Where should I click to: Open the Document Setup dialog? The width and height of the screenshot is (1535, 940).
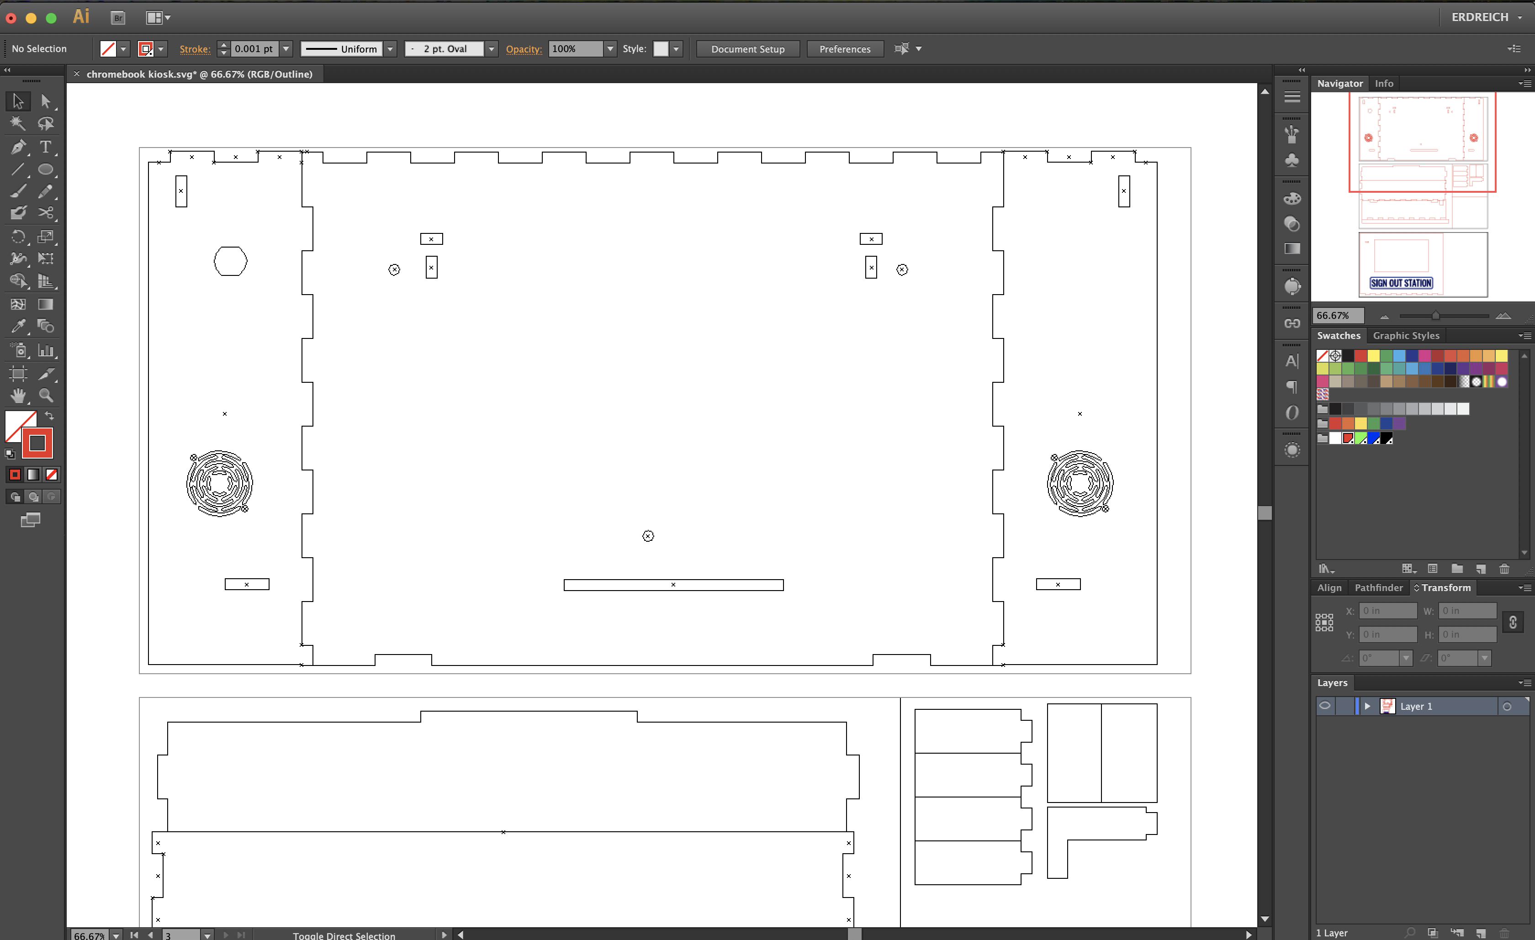click(x=747, y=48)
